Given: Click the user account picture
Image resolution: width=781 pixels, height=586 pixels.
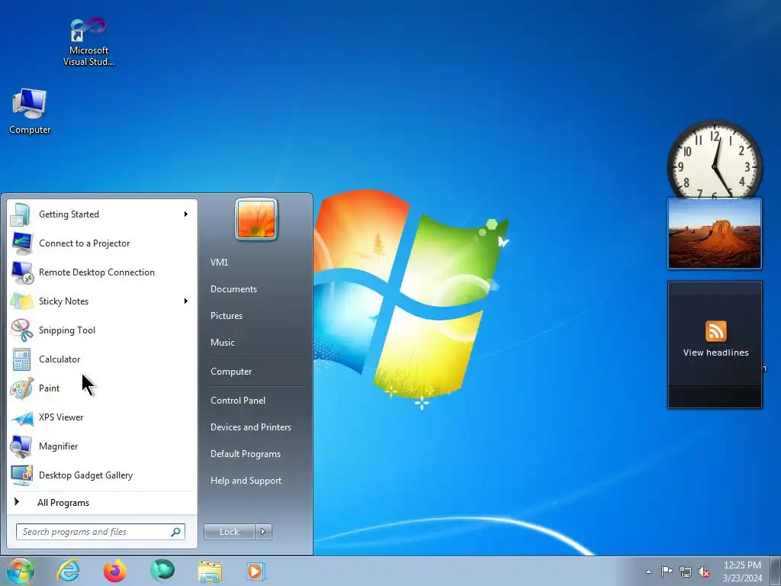Looking at the screenshot, I should (x=256, y=219).
